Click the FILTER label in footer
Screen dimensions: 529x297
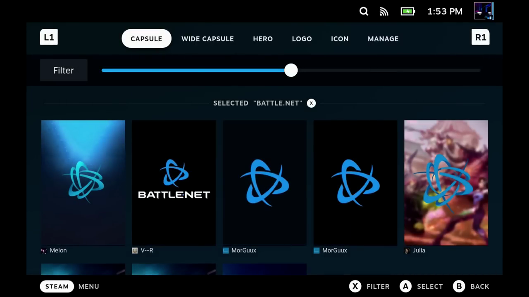click(378, 286)
